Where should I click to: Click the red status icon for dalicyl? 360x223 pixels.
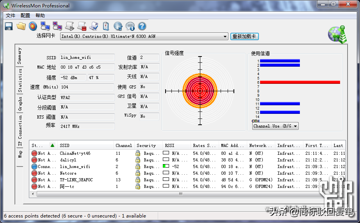point(34,160)
